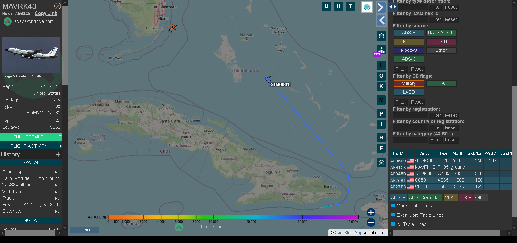Screen dimensions: 517x243
Task: Toggle the U map button
Action: [x=327, y=6]
